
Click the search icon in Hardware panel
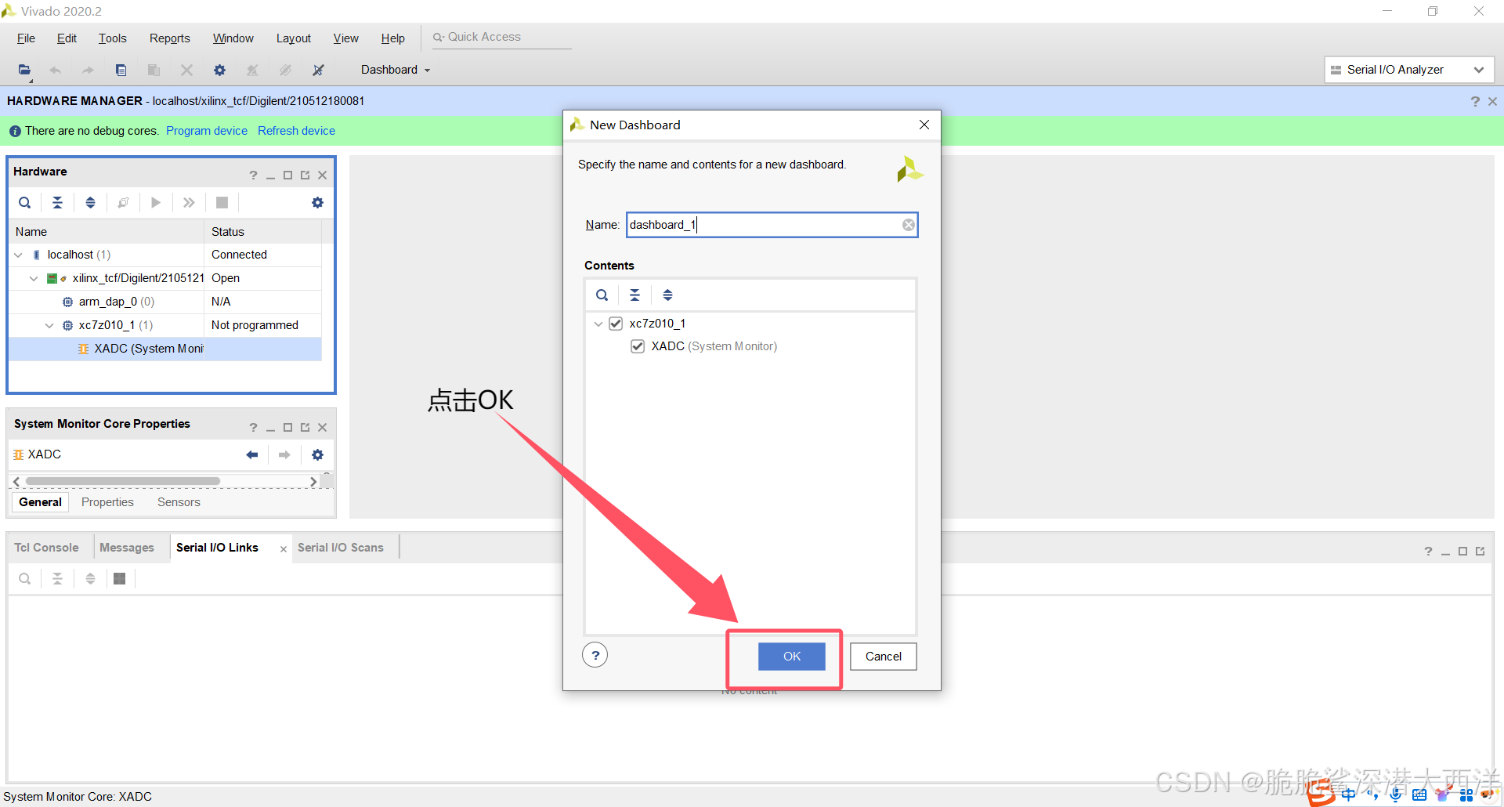tap(25, 202)
